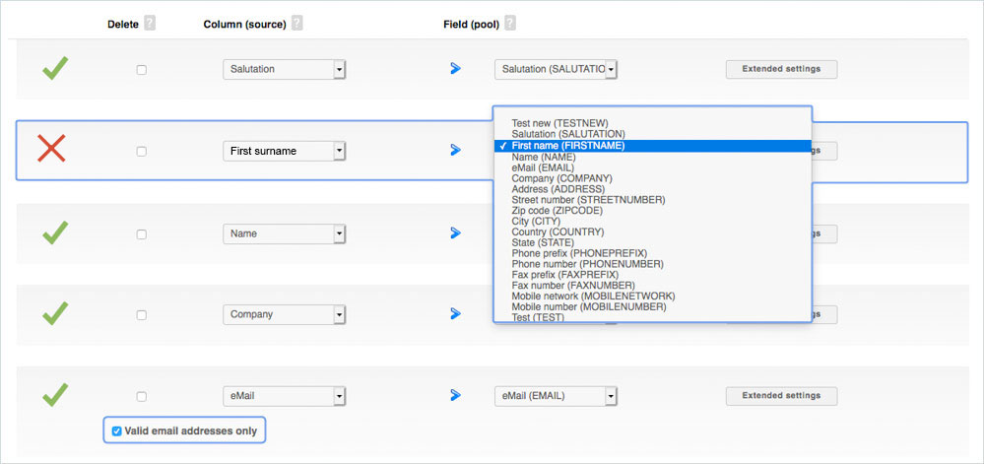Screen dimensions: 984x464
Task: Click the blue arrow in the Company row
Action: [x=455, y=314]
